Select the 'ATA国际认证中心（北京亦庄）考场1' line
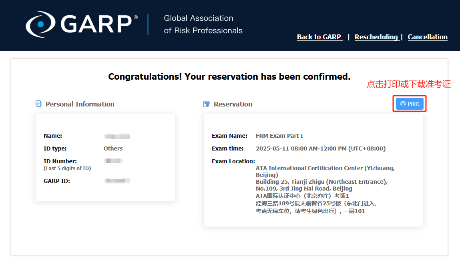The image size is (460, 269). (x=302, y=196)
